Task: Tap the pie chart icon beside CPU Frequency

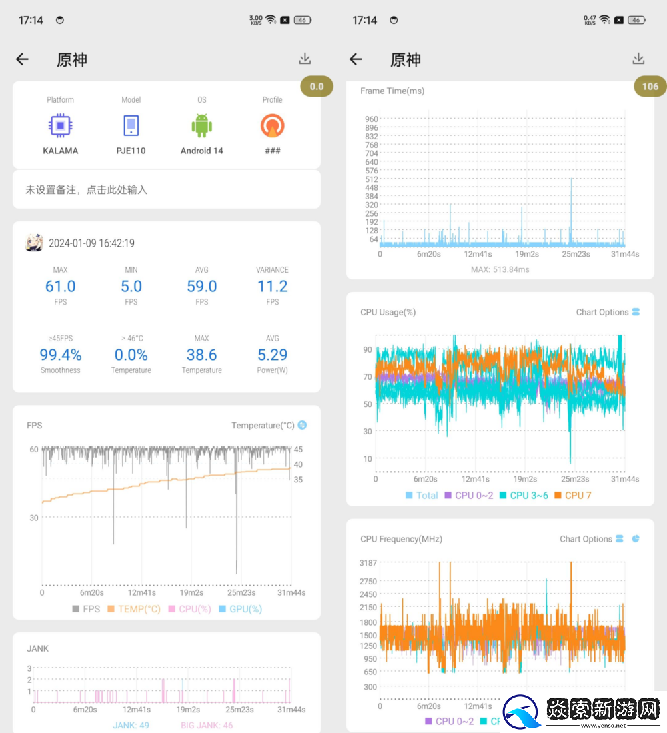Action: tap(636, 538)
